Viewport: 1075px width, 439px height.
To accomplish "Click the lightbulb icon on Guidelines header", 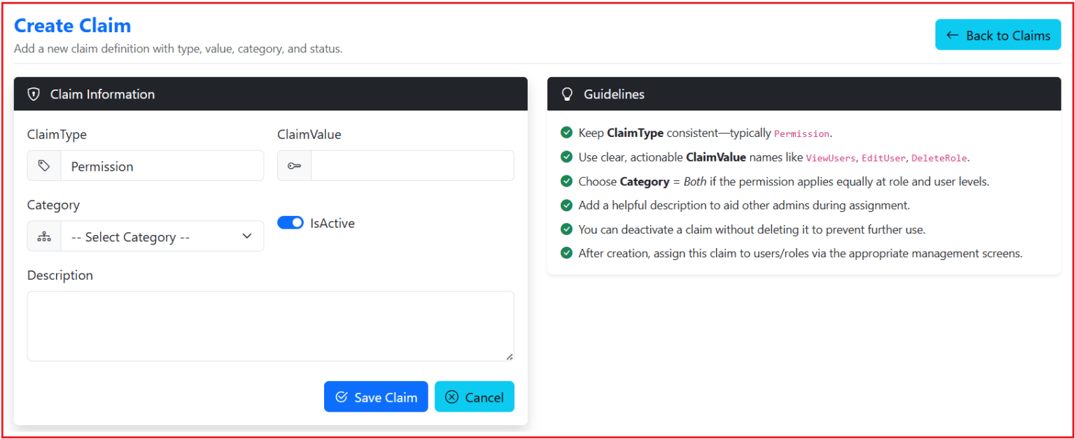I will point(567,94).
